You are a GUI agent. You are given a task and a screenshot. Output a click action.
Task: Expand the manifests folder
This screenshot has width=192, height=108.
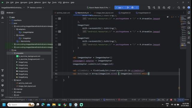pyautogui.click(x=10, y=20)
